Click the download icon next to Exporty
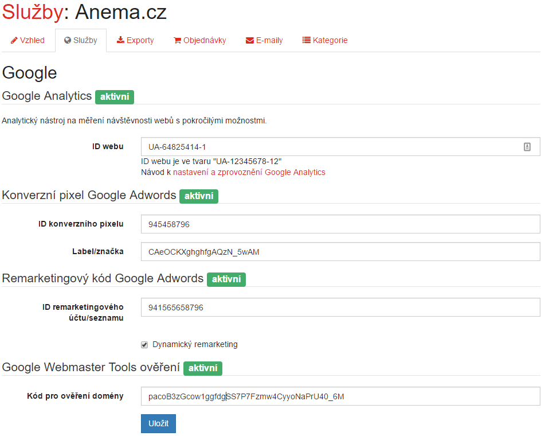Viewport: 545px width, 436px height. tap(120, 40)
